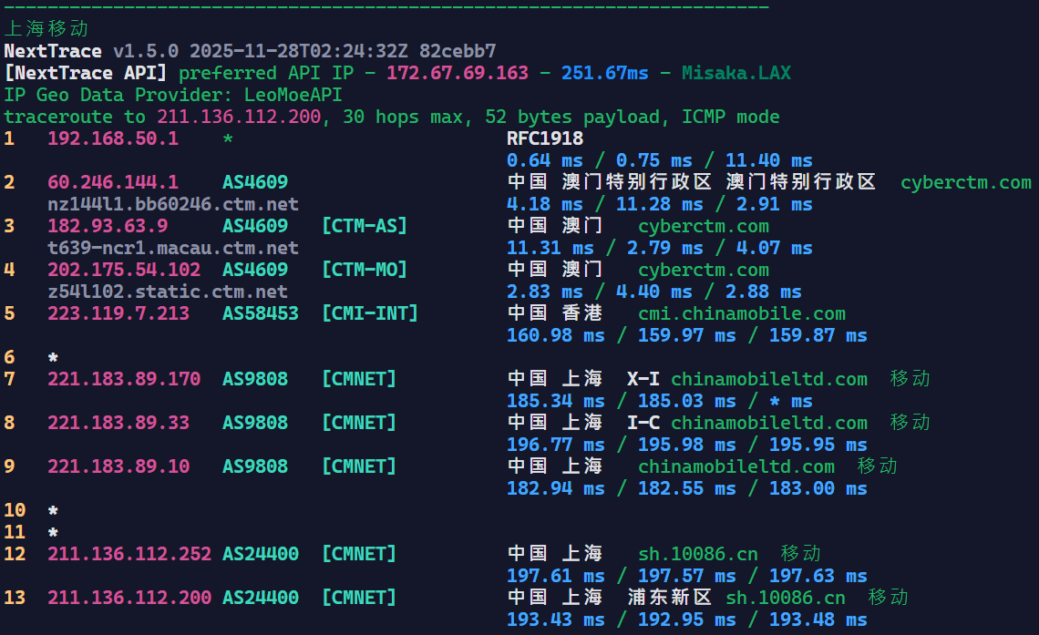Click the cmi.chinamobile.com domain link
The width and height of the screenshot is (1039, 635).
tap(742, 313)
